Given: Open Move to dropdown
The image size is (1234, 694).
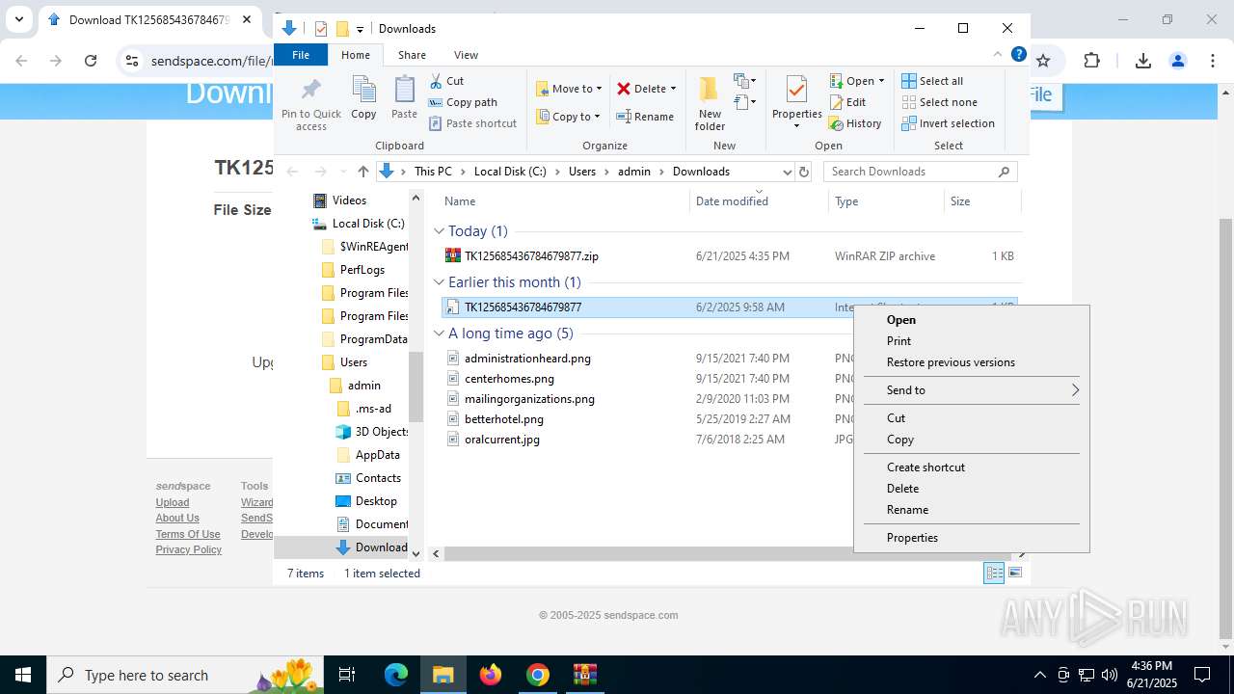Looking at the screenshot, I should pyautogui.click(x=569, y=89).
